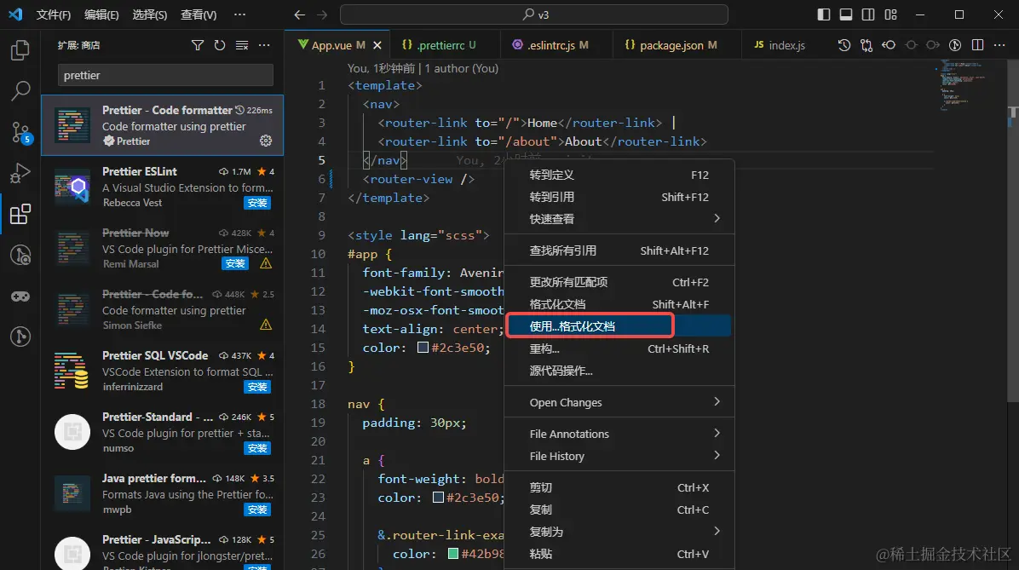This screenshot has width=1019, height=570.
Task: Choose 格式化文档 Shift+Alt+F entry
Action: click(x=619, y=304)
